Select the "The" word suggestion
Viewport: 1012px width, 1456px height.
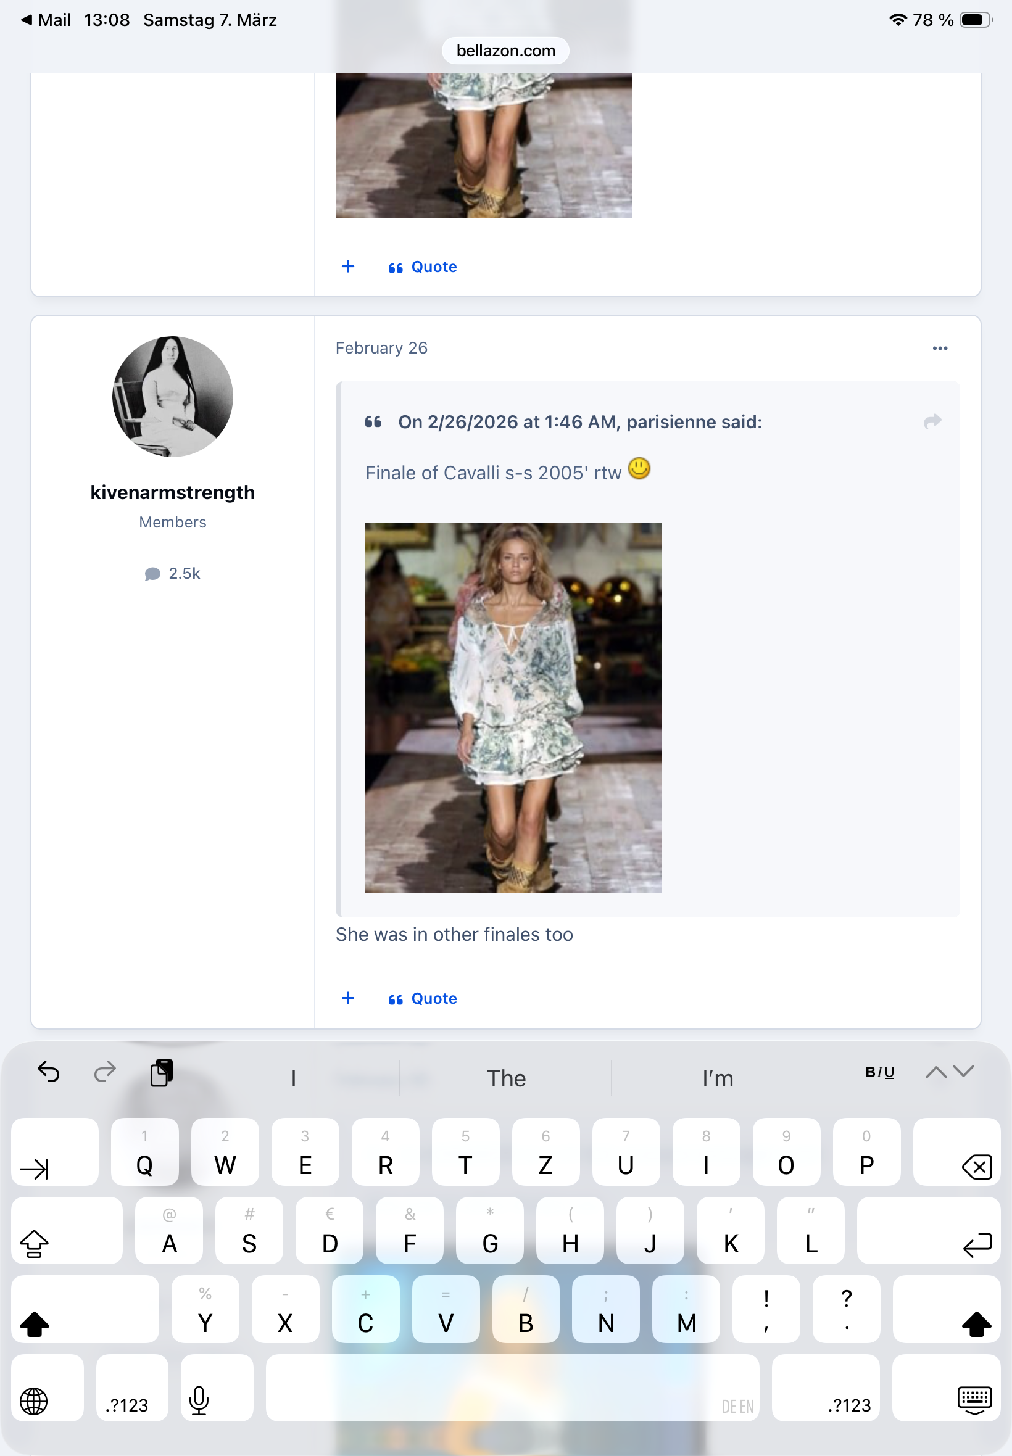click(505, 1078)
